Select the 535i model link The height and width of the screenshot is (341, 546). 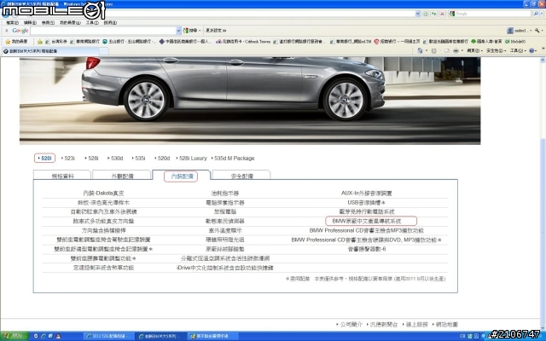[138, 158]
